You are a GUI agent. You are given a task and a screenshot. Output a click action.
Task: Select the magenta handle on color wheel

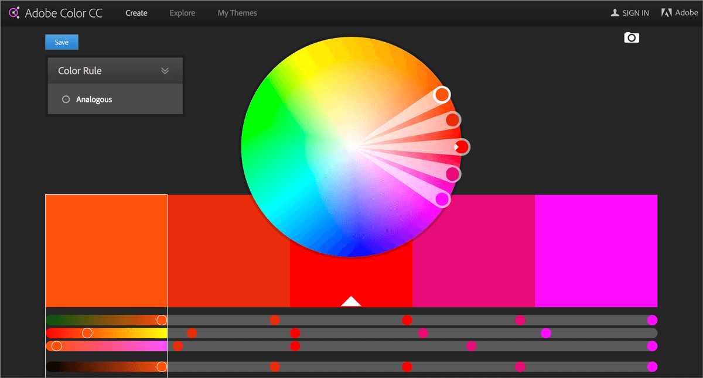pos(443,199)
